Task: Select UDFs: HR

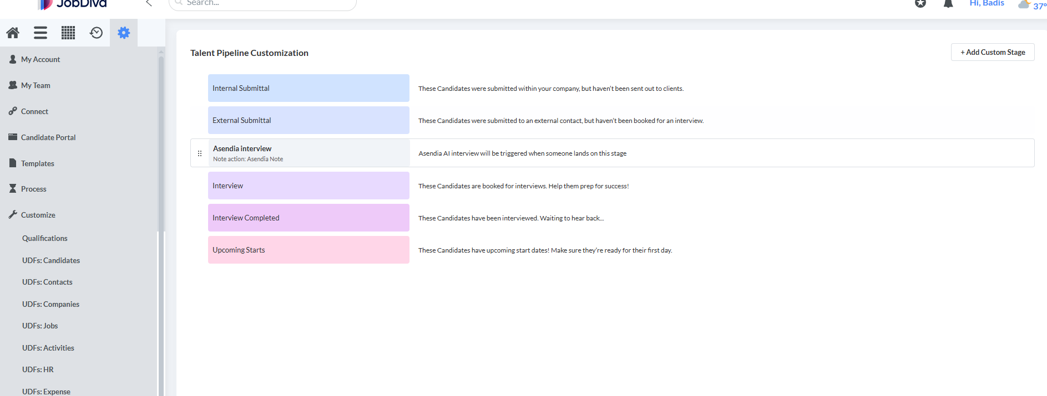Action: coord(38,369)
